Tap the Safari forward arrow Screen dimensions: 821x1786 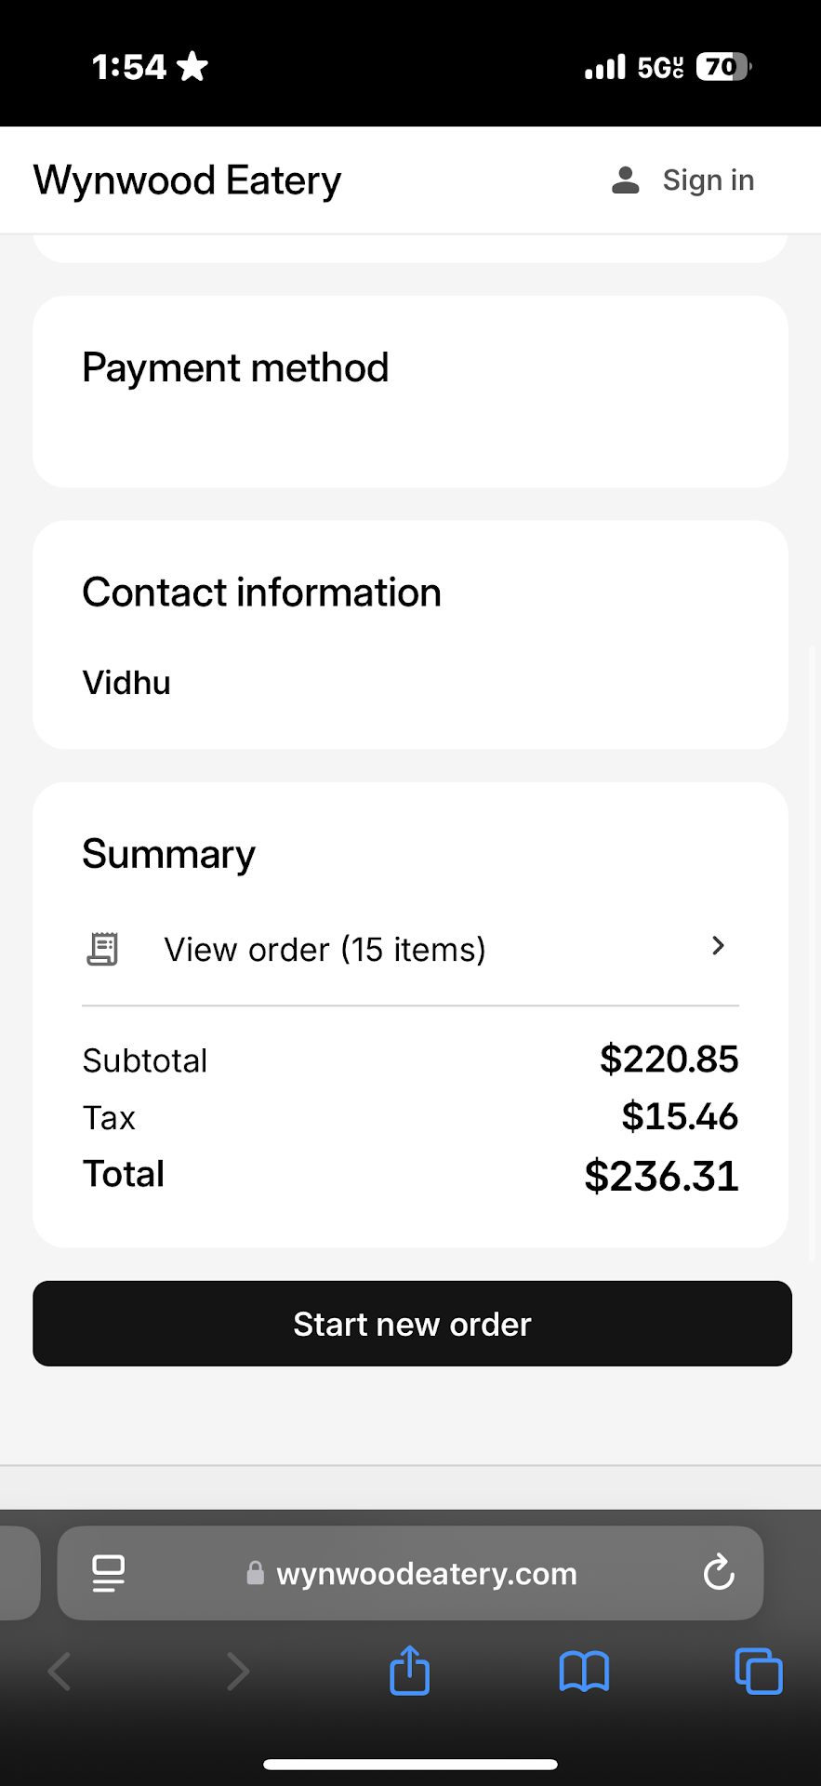(x=238, y=1672)
